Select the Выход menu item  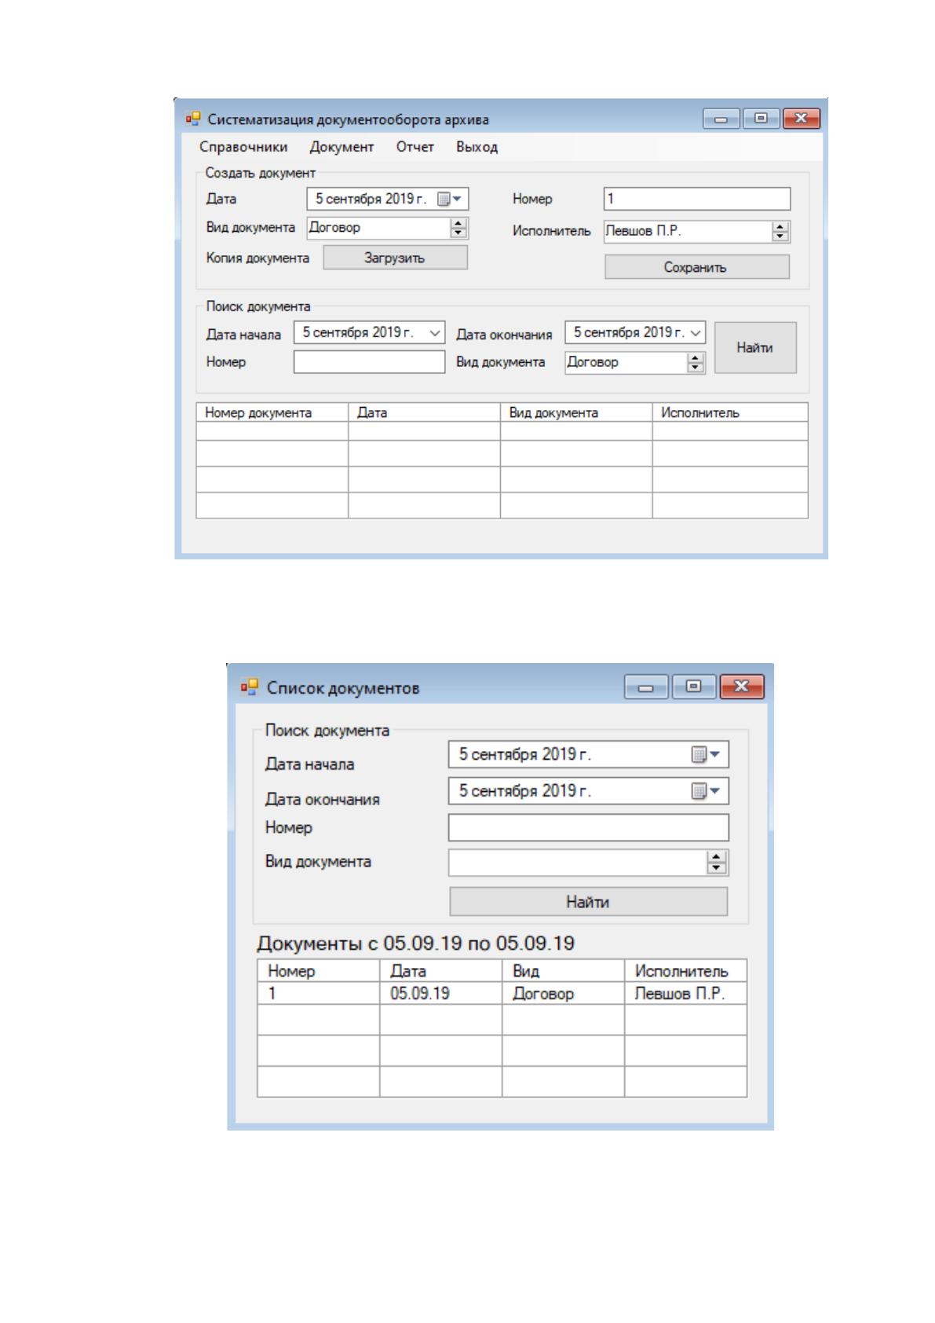(x=477, y=147)
